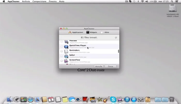
Task: Open Contacts from the Dock
Action: 44,99
